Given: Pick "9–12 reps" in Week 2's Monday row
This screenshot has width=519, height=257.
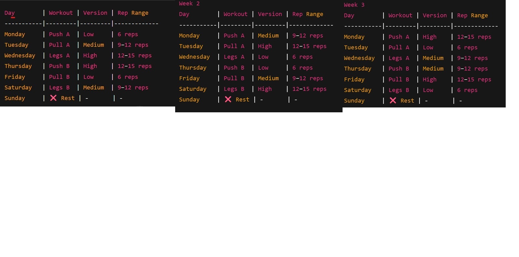Looking at the screenshot, I should click(x=308, y=36).
